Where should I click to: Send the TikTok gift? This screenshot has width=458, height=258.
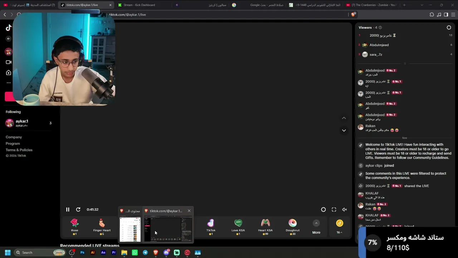pos(211,227)
